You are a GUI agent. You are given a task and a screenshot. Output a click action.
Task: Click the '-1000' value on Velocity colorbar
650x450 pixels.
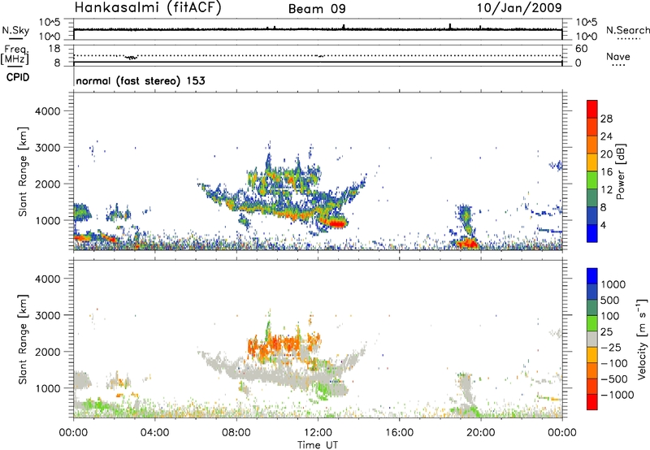[617, 395]
